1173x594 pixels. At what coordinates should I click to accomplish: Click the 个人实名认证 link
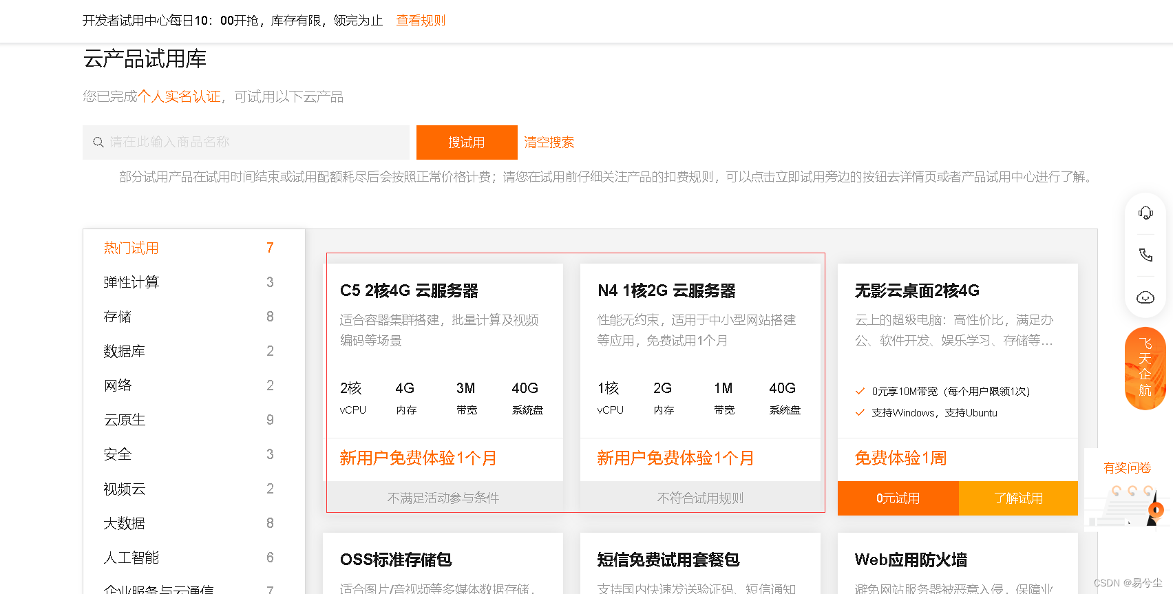[179, 96]
